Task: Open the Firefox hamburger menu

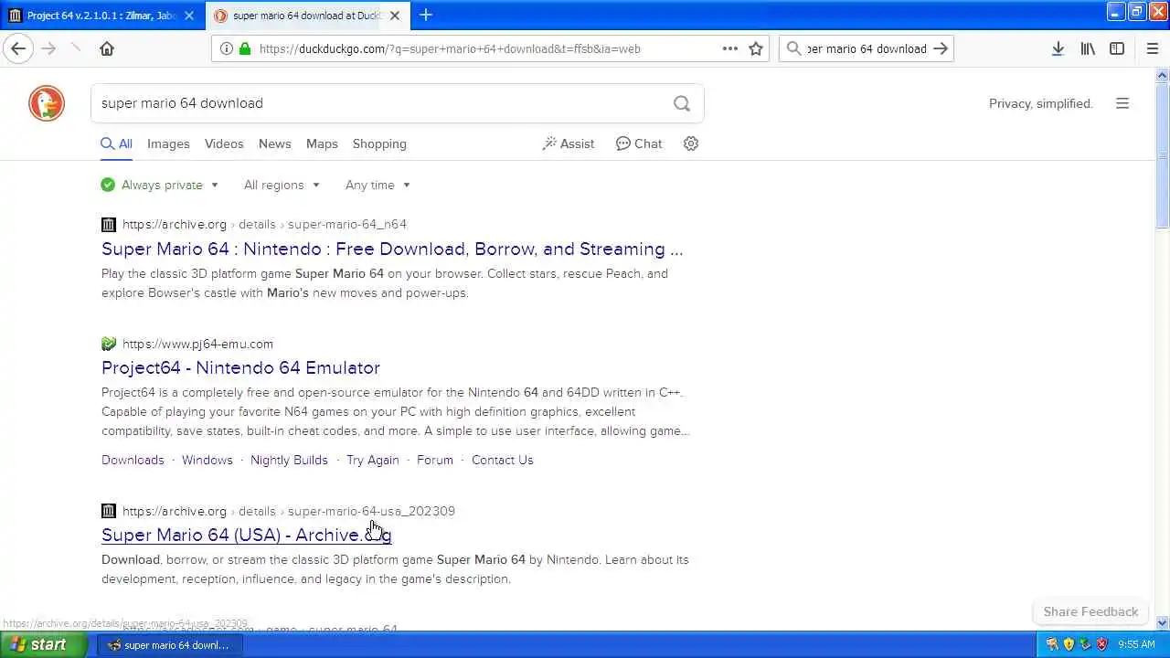Action: (1153, 48)
